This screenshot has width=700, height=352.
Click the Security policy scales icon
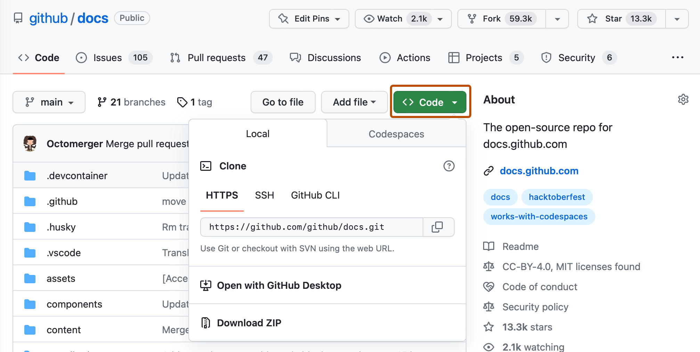(x=489, y=307)
